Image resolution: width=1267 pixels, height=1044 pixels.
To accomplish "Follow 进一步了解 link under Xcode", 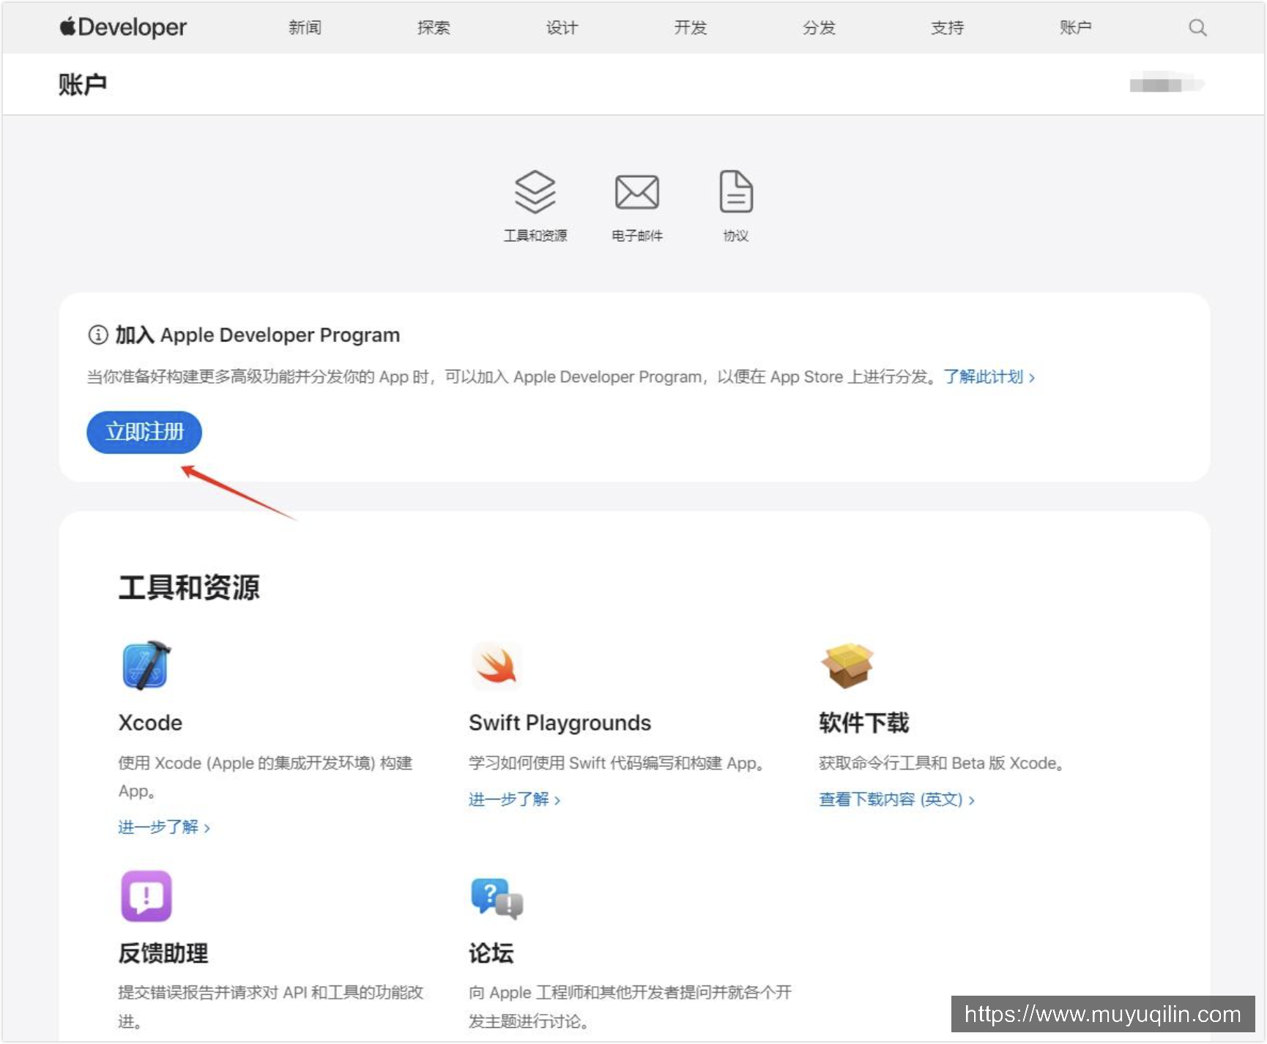I will (164, 827).
